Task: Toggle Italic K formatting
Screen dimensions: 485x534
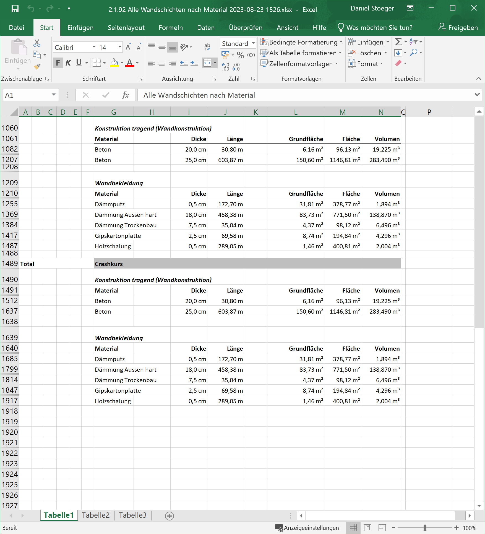Action: [x=68, y=63]
